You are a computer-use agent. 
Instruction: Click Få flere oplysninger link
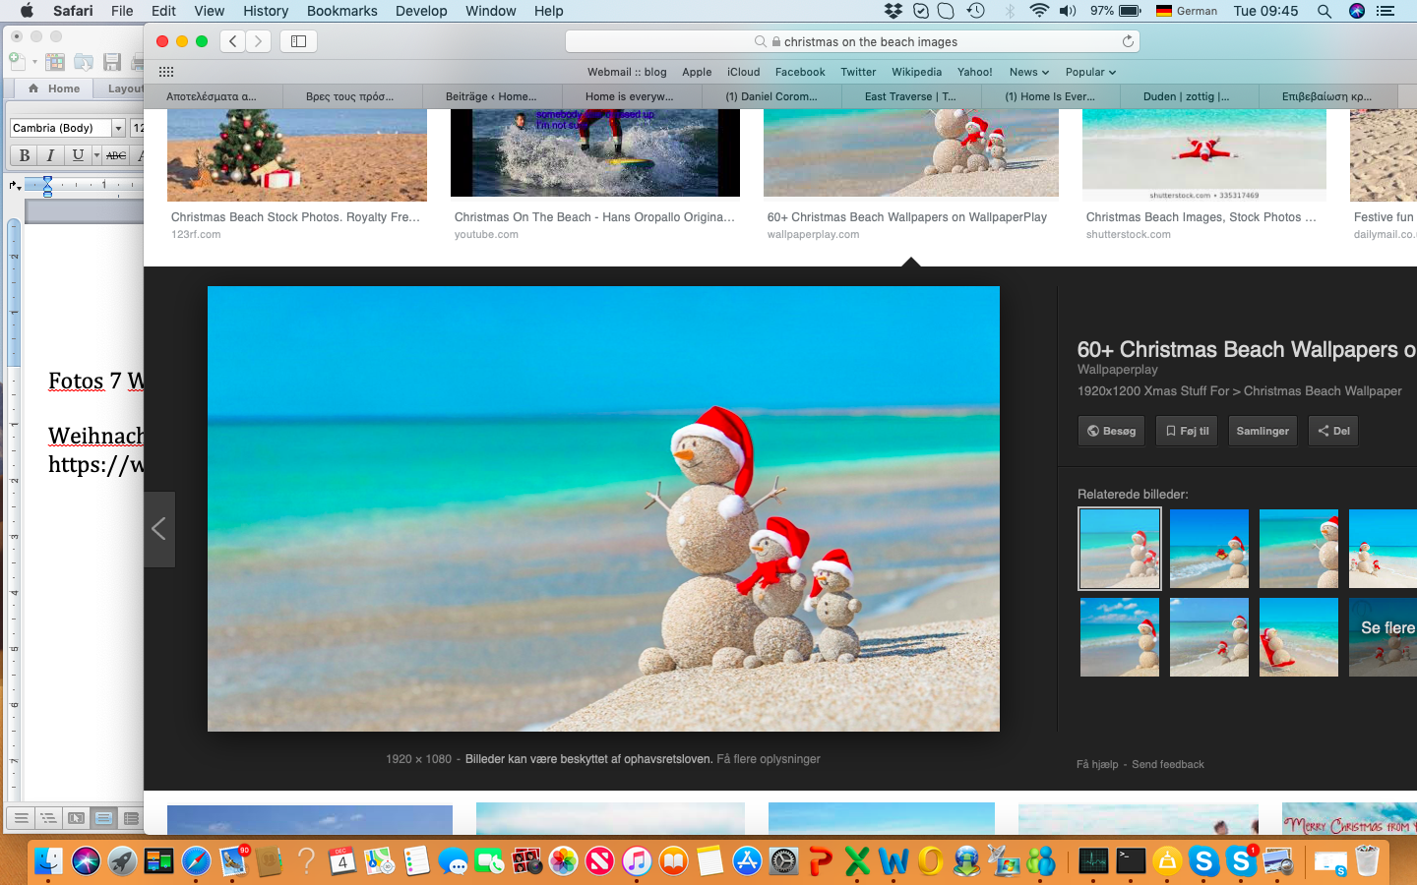point(769,759)
